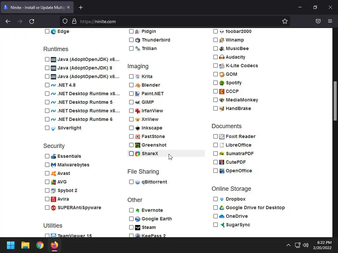Screen dimensions: 338x253
Task: Click the Avast orange icon
Action: point(53,173)
